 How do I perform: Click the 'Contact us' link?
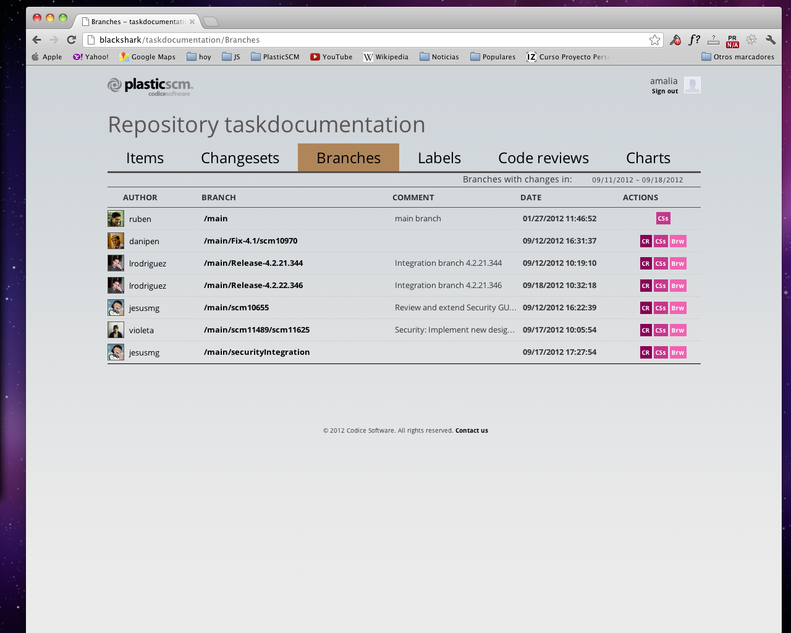(x=472, y=430)
